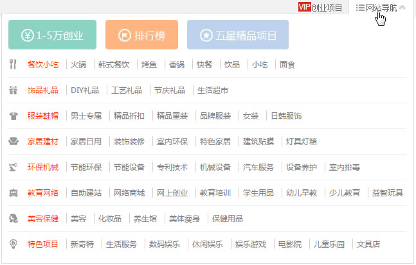Visit the 饮品 subcategory
Image resolution: width=416 pixels, height=265 pixels.
coord(232,64)
